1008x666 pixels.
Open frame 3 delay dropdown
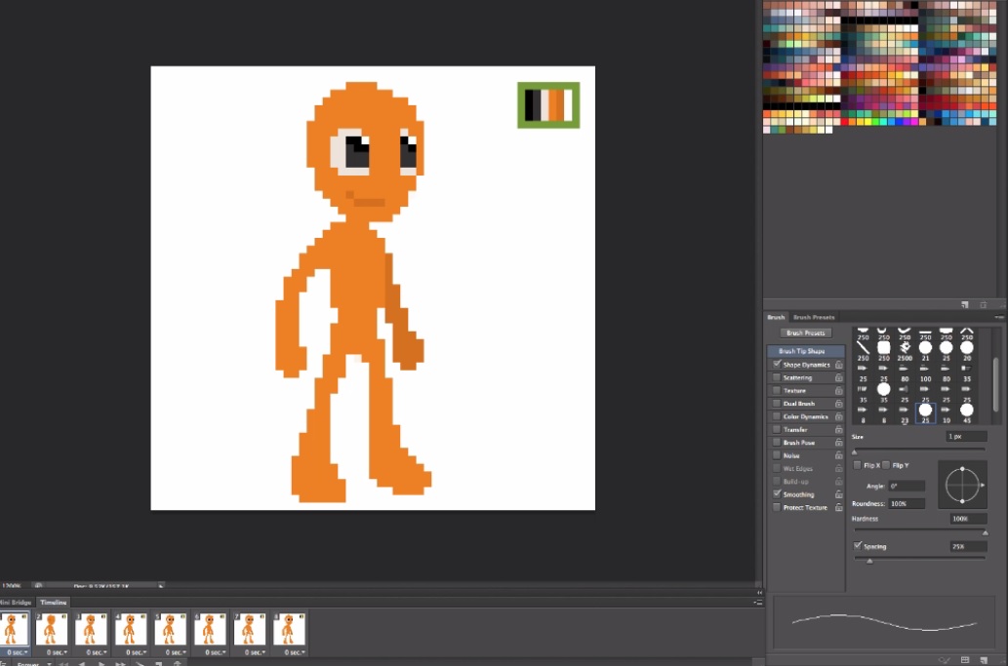[x=97, y=652]
